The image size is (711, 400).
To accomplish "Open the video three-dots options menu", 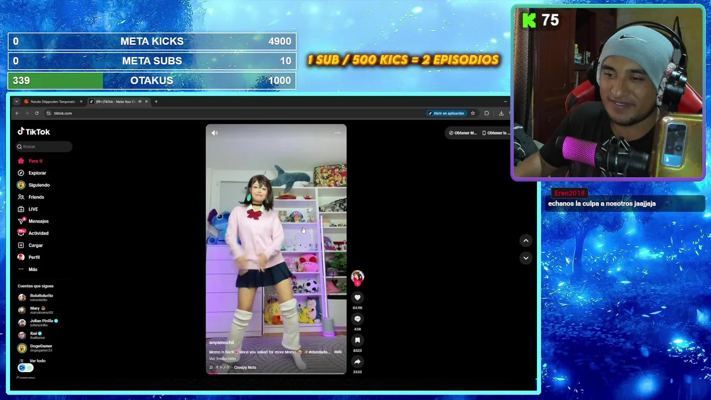I will pos(338,133).
